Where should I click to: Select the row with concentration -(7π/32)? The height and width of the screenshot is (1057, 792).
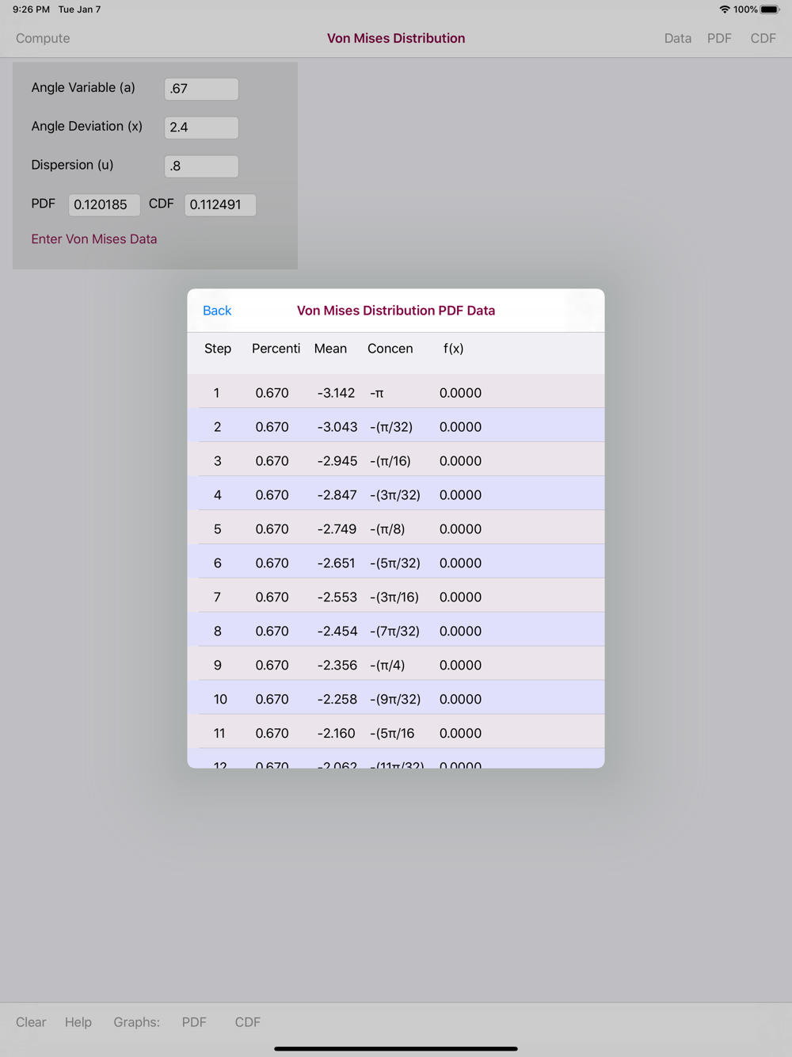[396, 630]
